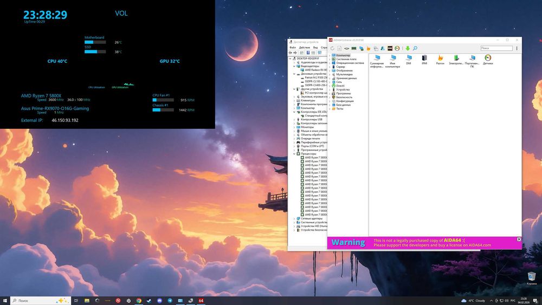Click the gauge icon in AIDA64 toolbar
This screenshot has height=305, width=542.
point(397,48)
